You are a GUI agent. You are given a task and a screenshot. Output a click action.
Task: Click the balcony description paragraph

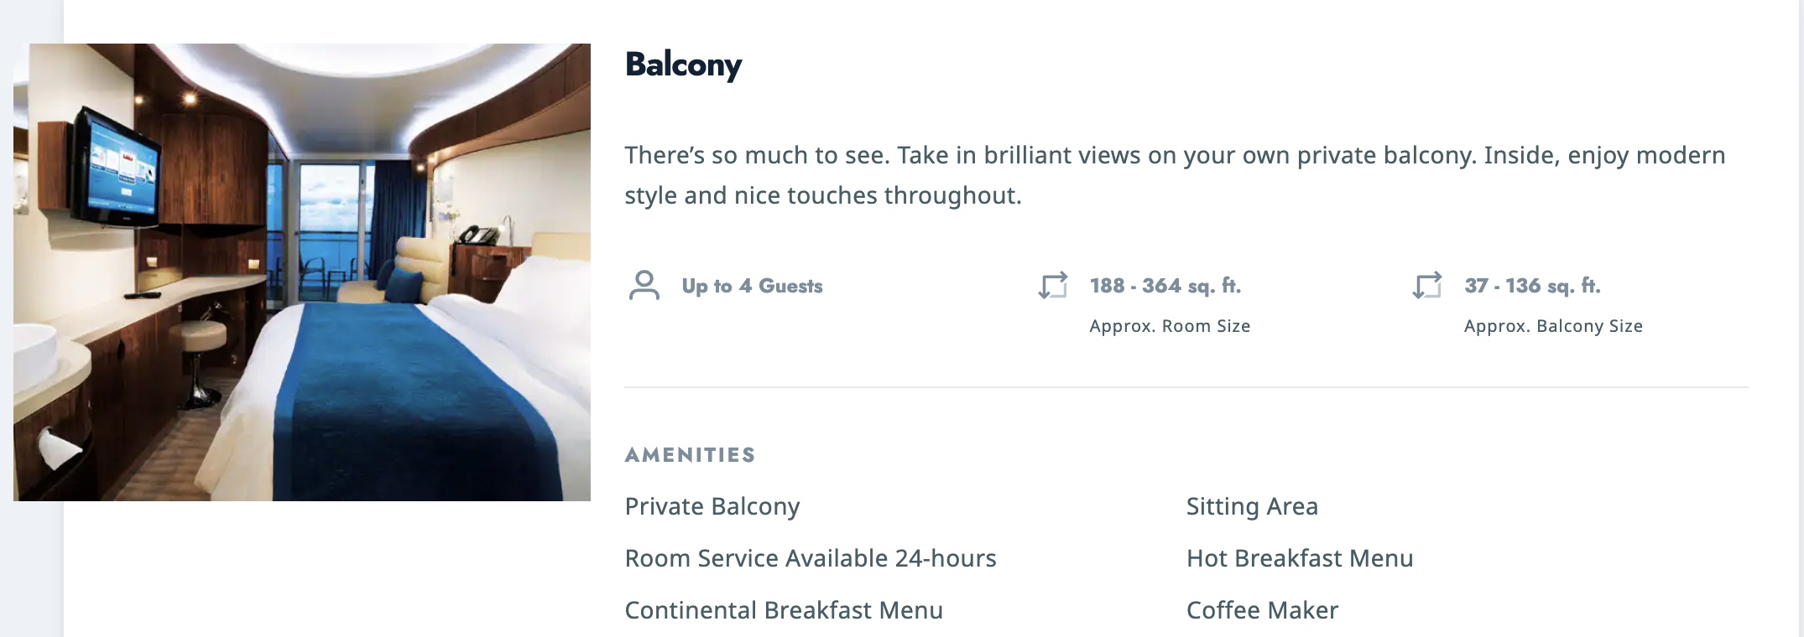1175,175
